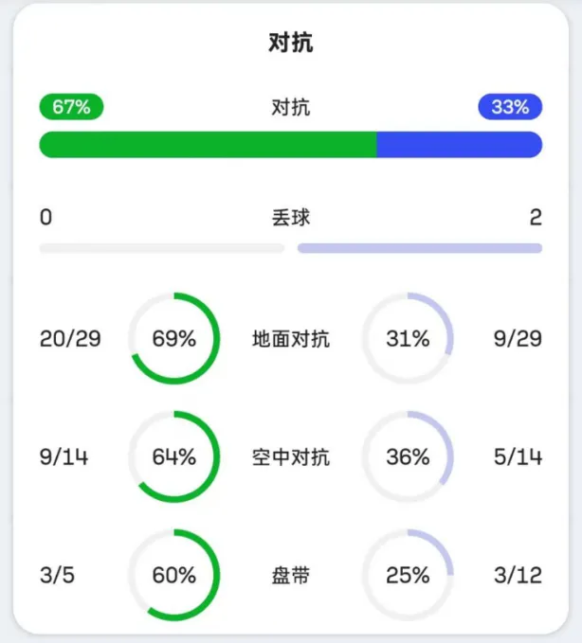Click the 对抗 card title at top

(x=291, y=44)
